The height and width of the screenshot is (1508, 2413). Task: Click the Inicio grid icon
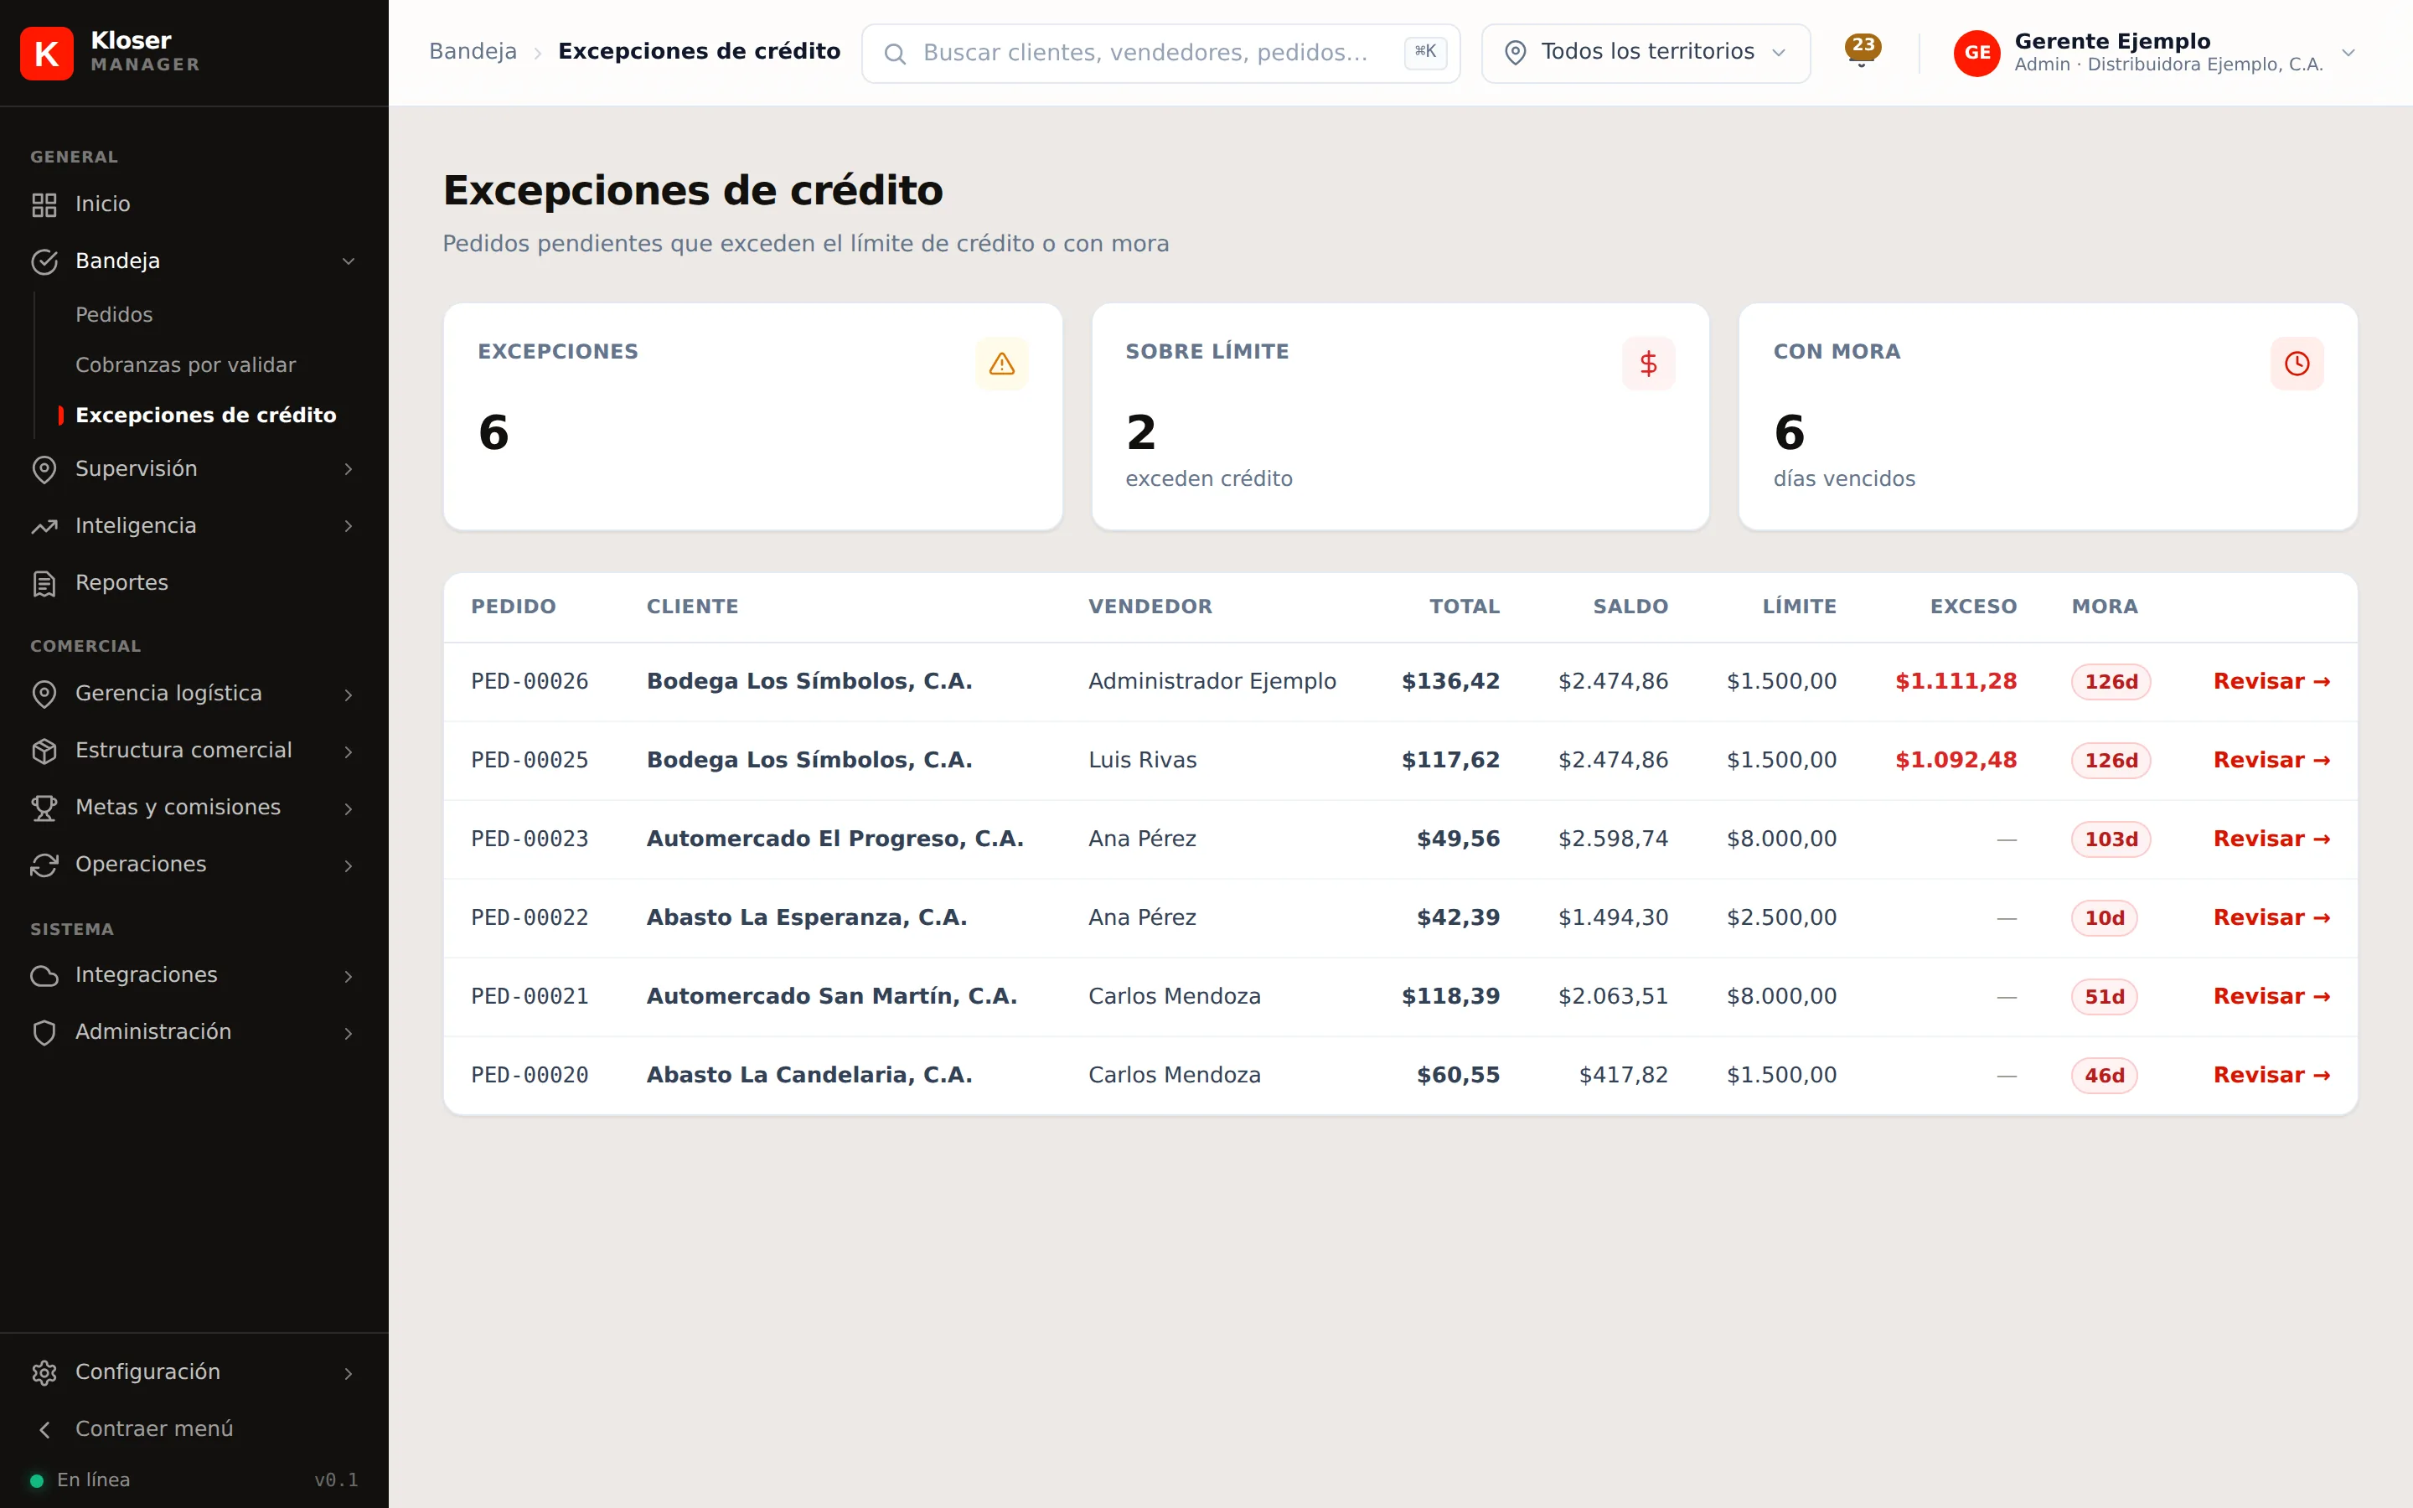click(x=44, y=204)
